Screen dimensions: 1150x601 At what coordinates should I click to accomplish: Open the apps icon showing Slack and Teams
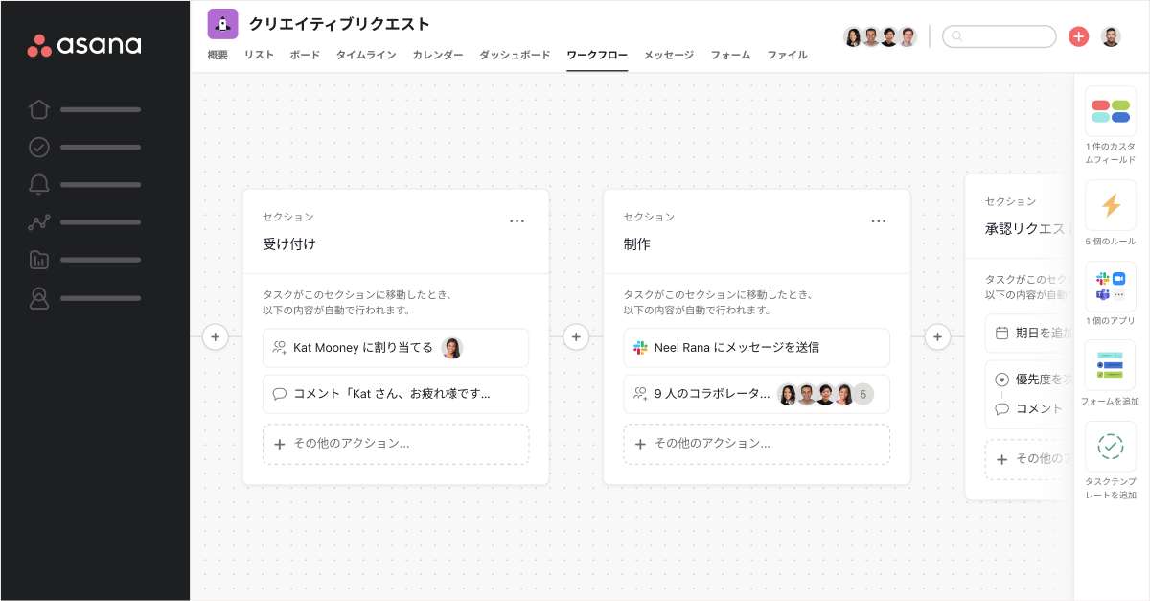click(x=1110, y=285)
